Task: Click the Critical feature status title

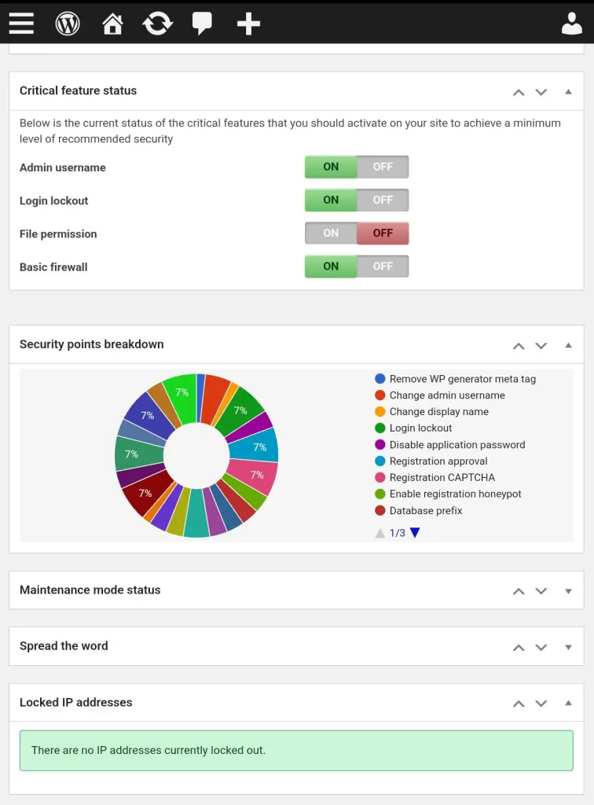Action: pos(78,90)
